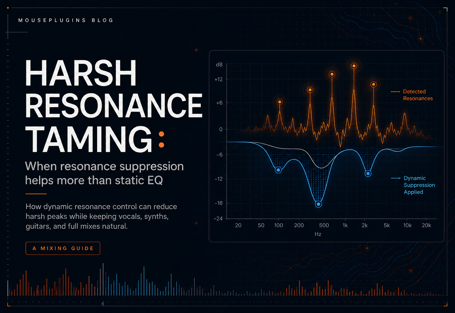Click the −6 dB axis label
Viewport: 455px width, 313px height.
point(219,155)
